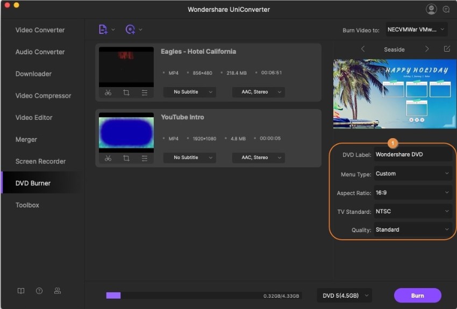Edit the Seaside DVD template
457x309 pixels.
(x=447, y=49)
